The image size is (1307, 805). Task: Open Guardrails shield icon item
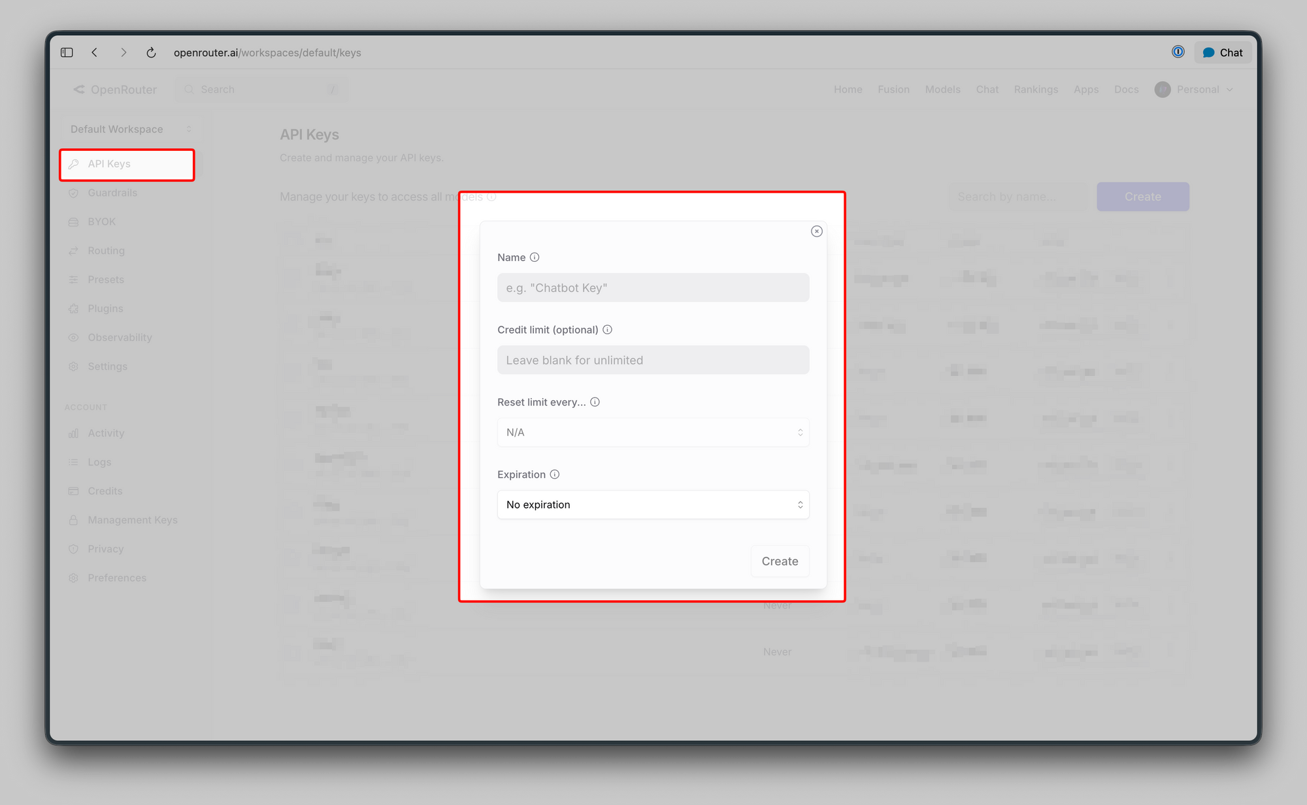pyautogui.click(x=73, y=193)
